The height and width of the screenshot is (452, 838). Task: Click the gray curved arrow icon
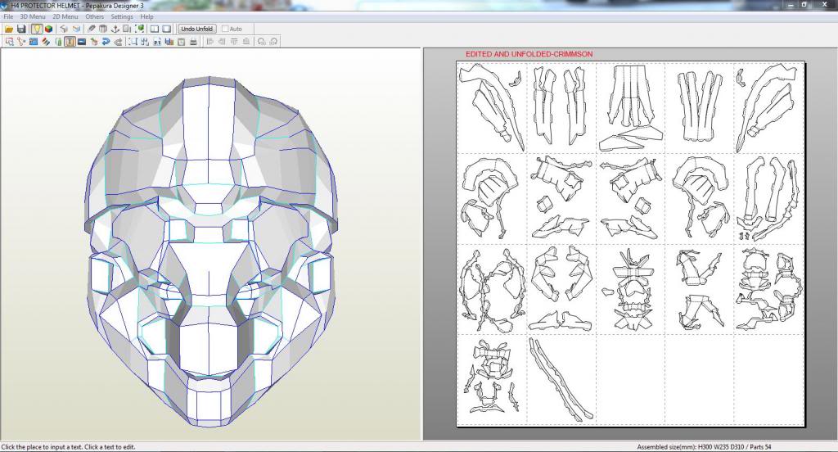click(118, 42)
